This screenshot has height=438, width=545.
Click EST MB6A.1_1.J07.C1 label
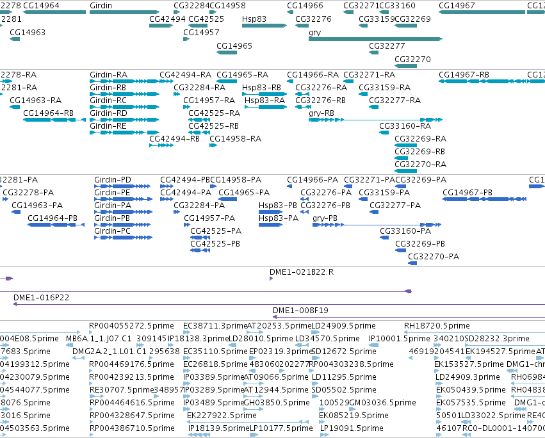click(x=99, y=339)
